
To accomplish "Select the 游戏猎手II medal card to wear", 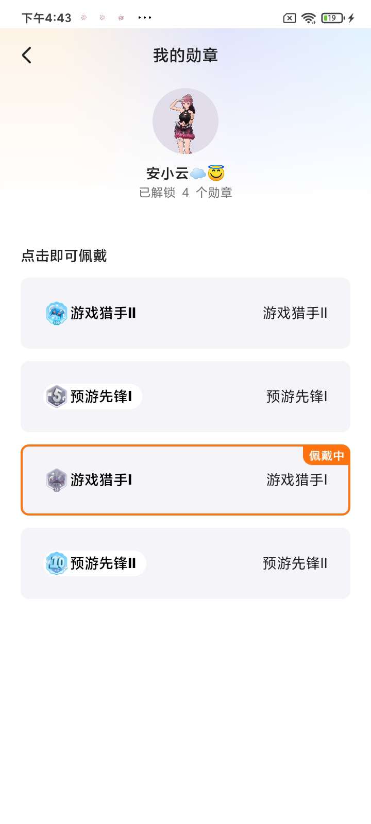I will point(185,313).
